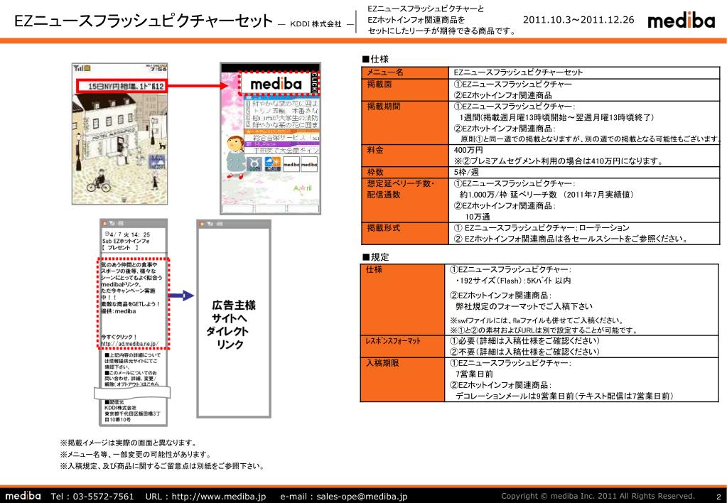Click the レスポンスフォーマット header cell
The height and width of the screenshot is (503, 727).
point(402,346)
